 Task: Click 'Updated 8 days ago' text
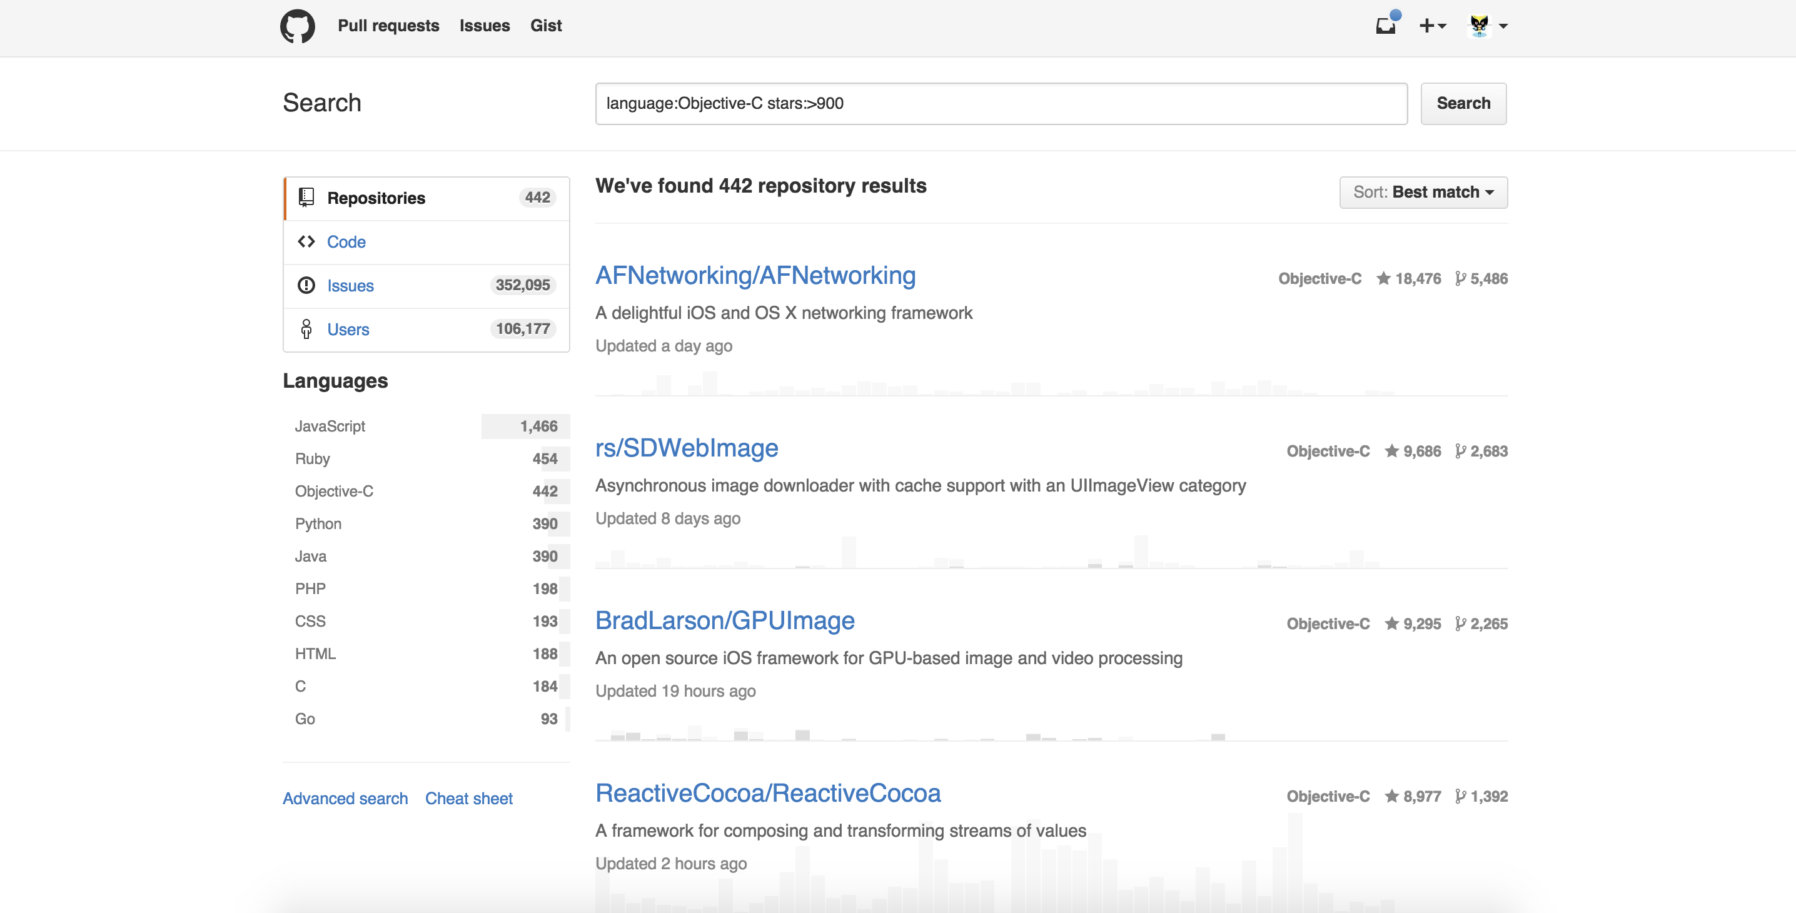coord(668,519)
